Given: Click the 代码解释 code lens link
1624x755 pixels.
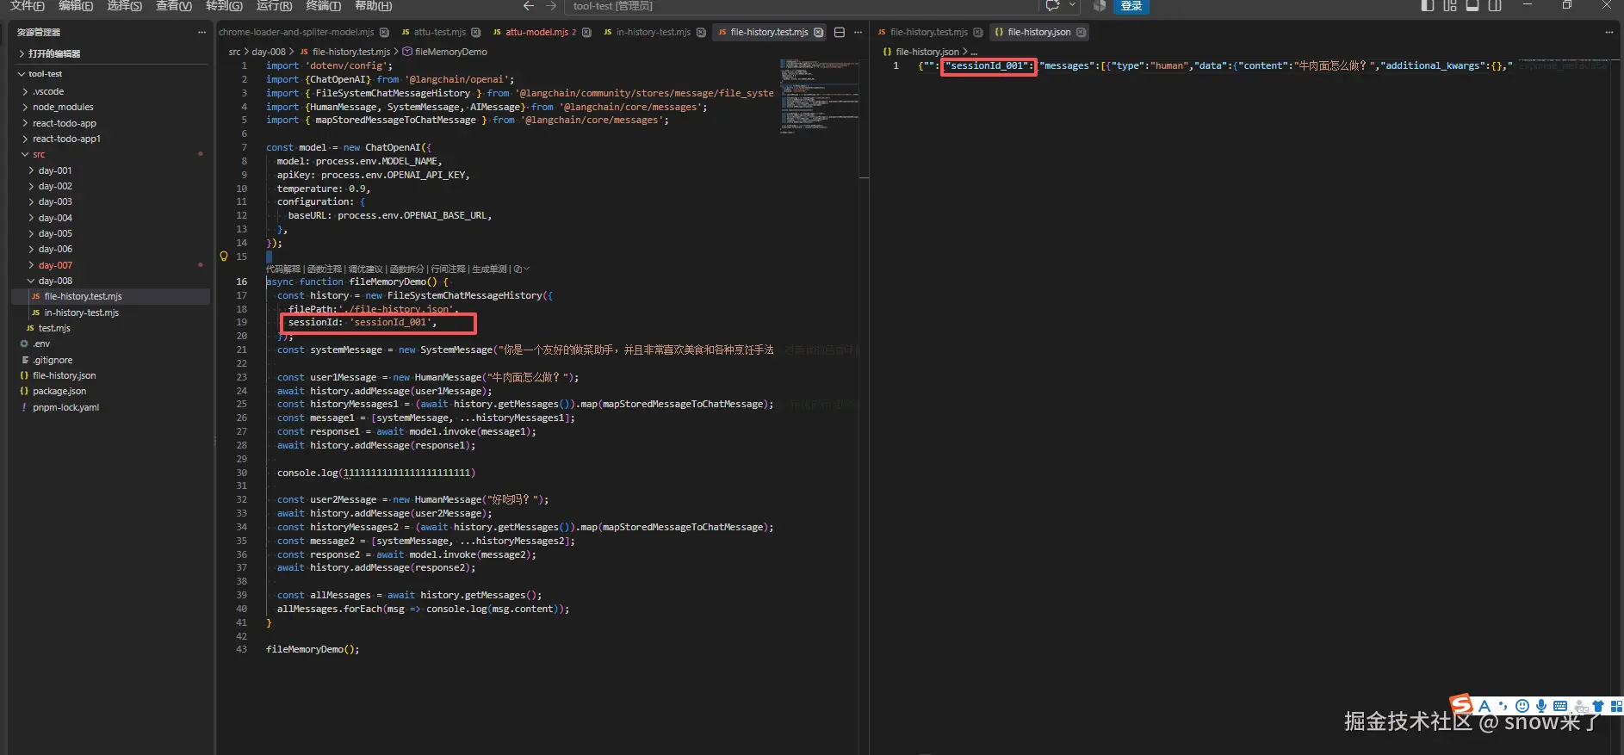Looking at the screenshot, I should pos(283,269).
